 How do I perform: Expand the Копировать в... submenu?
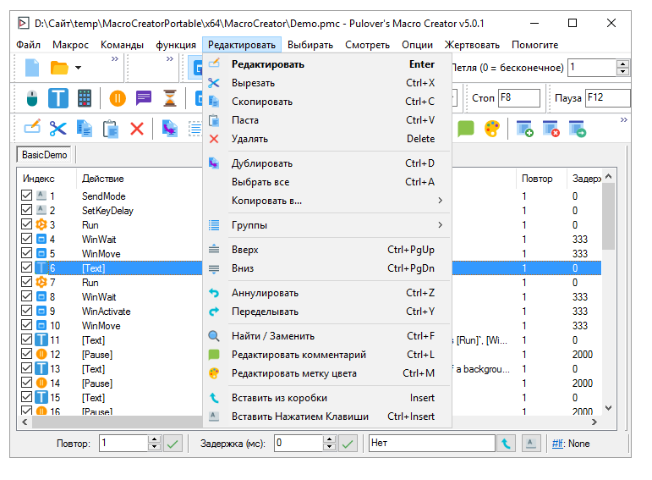[x=440, y=201]
